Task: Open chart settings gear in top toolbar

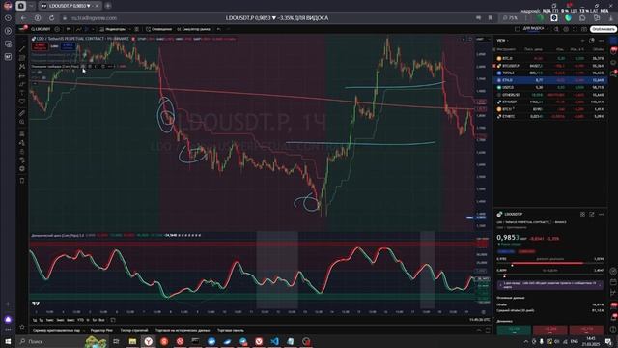Action: [x=566, y=29]
